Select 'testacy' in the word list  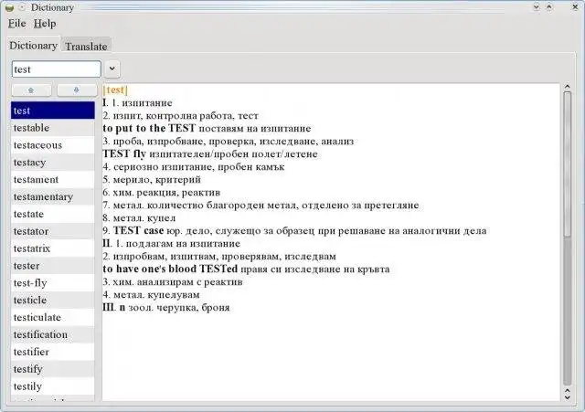click(x=53, y=163)
